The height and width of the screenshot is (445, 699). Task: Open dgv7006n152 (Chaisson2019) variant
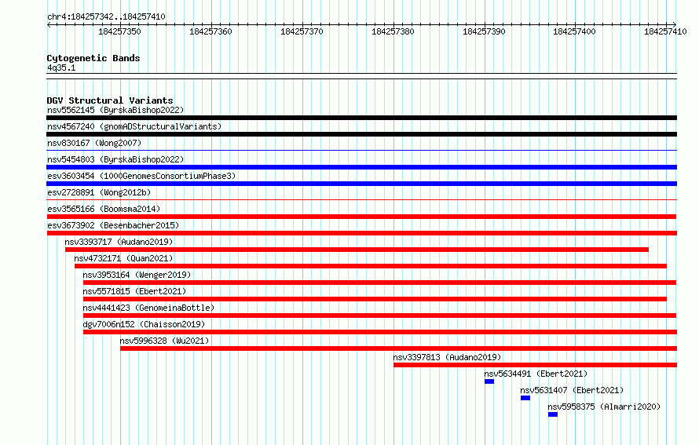click(144, 324)
